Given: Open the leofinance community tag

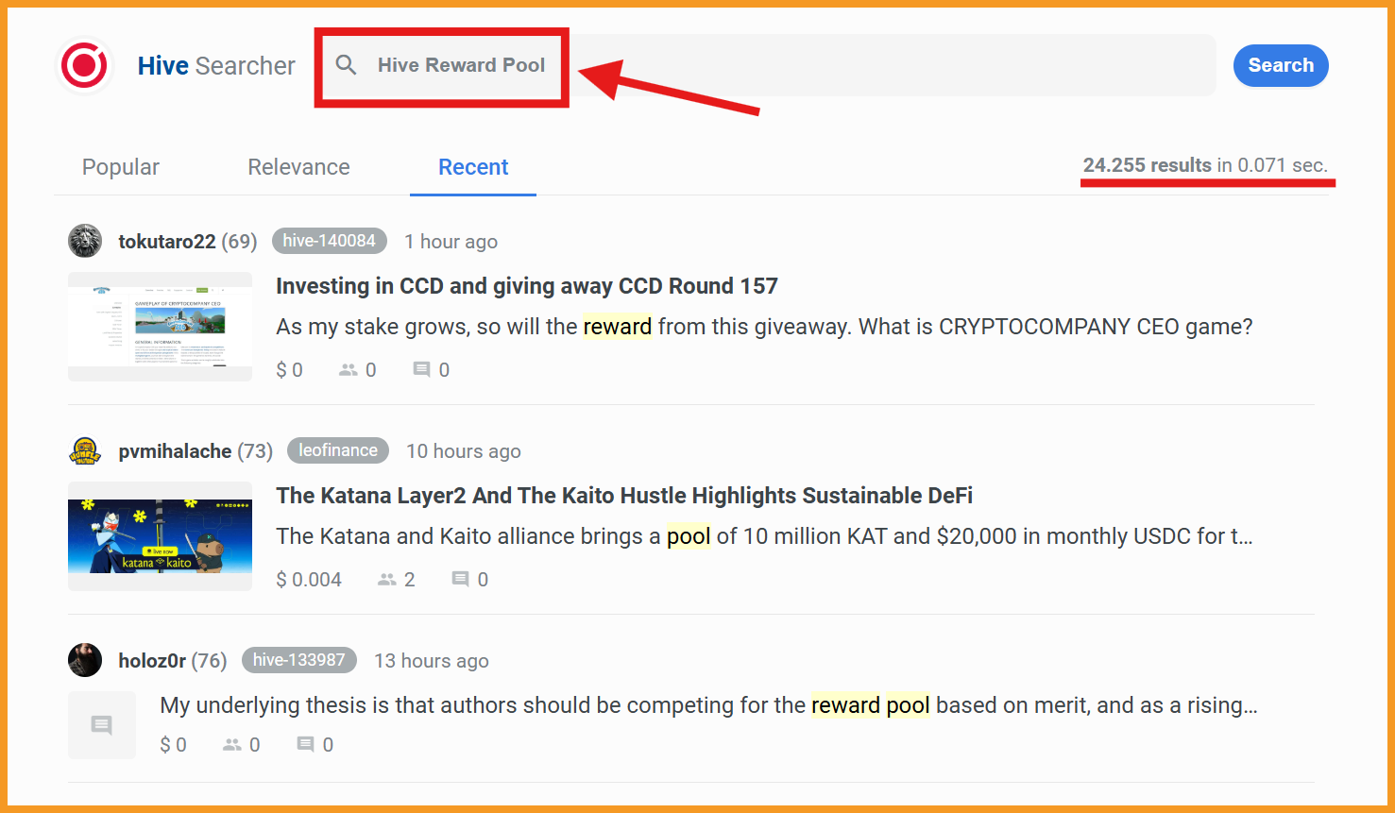Looking at the screenshot, I should coord(338,450).
